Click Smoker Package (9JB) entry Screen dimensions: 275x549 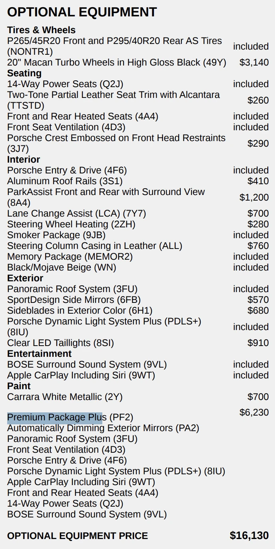[56, 235]
